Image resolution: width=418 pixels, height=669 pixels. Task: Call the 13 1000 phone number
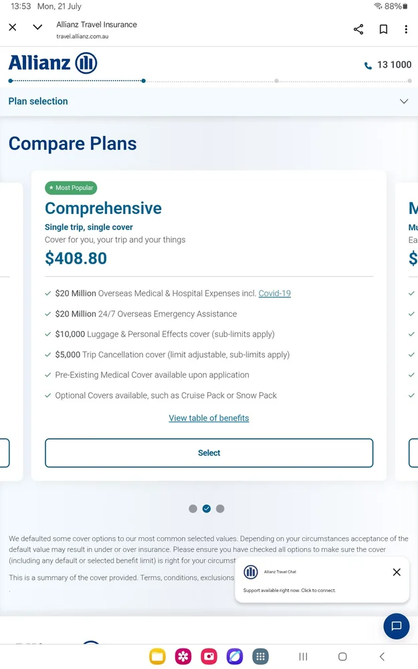[x=388, y=65]
